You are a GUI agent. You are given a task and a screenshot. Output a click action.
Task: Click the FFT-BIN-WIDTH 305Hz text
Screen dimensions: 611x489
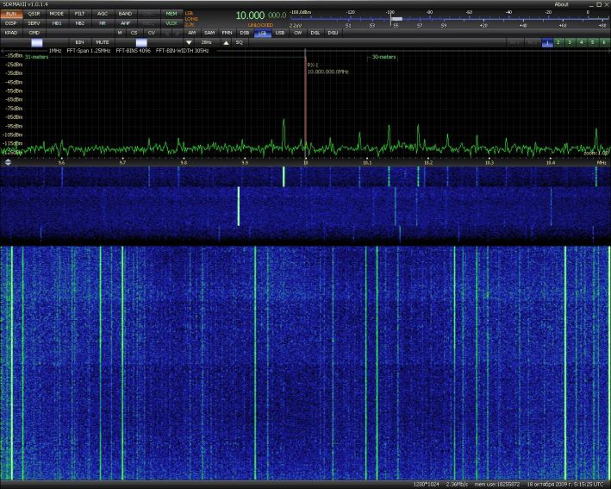pyautogui.click(x=183, y=51)
